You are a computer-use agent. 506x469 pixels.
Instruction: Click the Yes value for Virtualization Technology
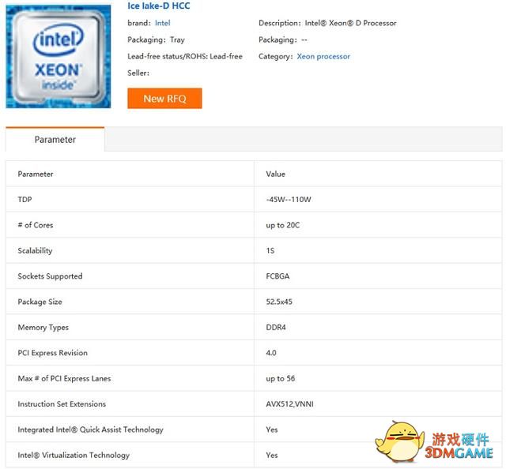pyautogui.click(x=272, y=455)
